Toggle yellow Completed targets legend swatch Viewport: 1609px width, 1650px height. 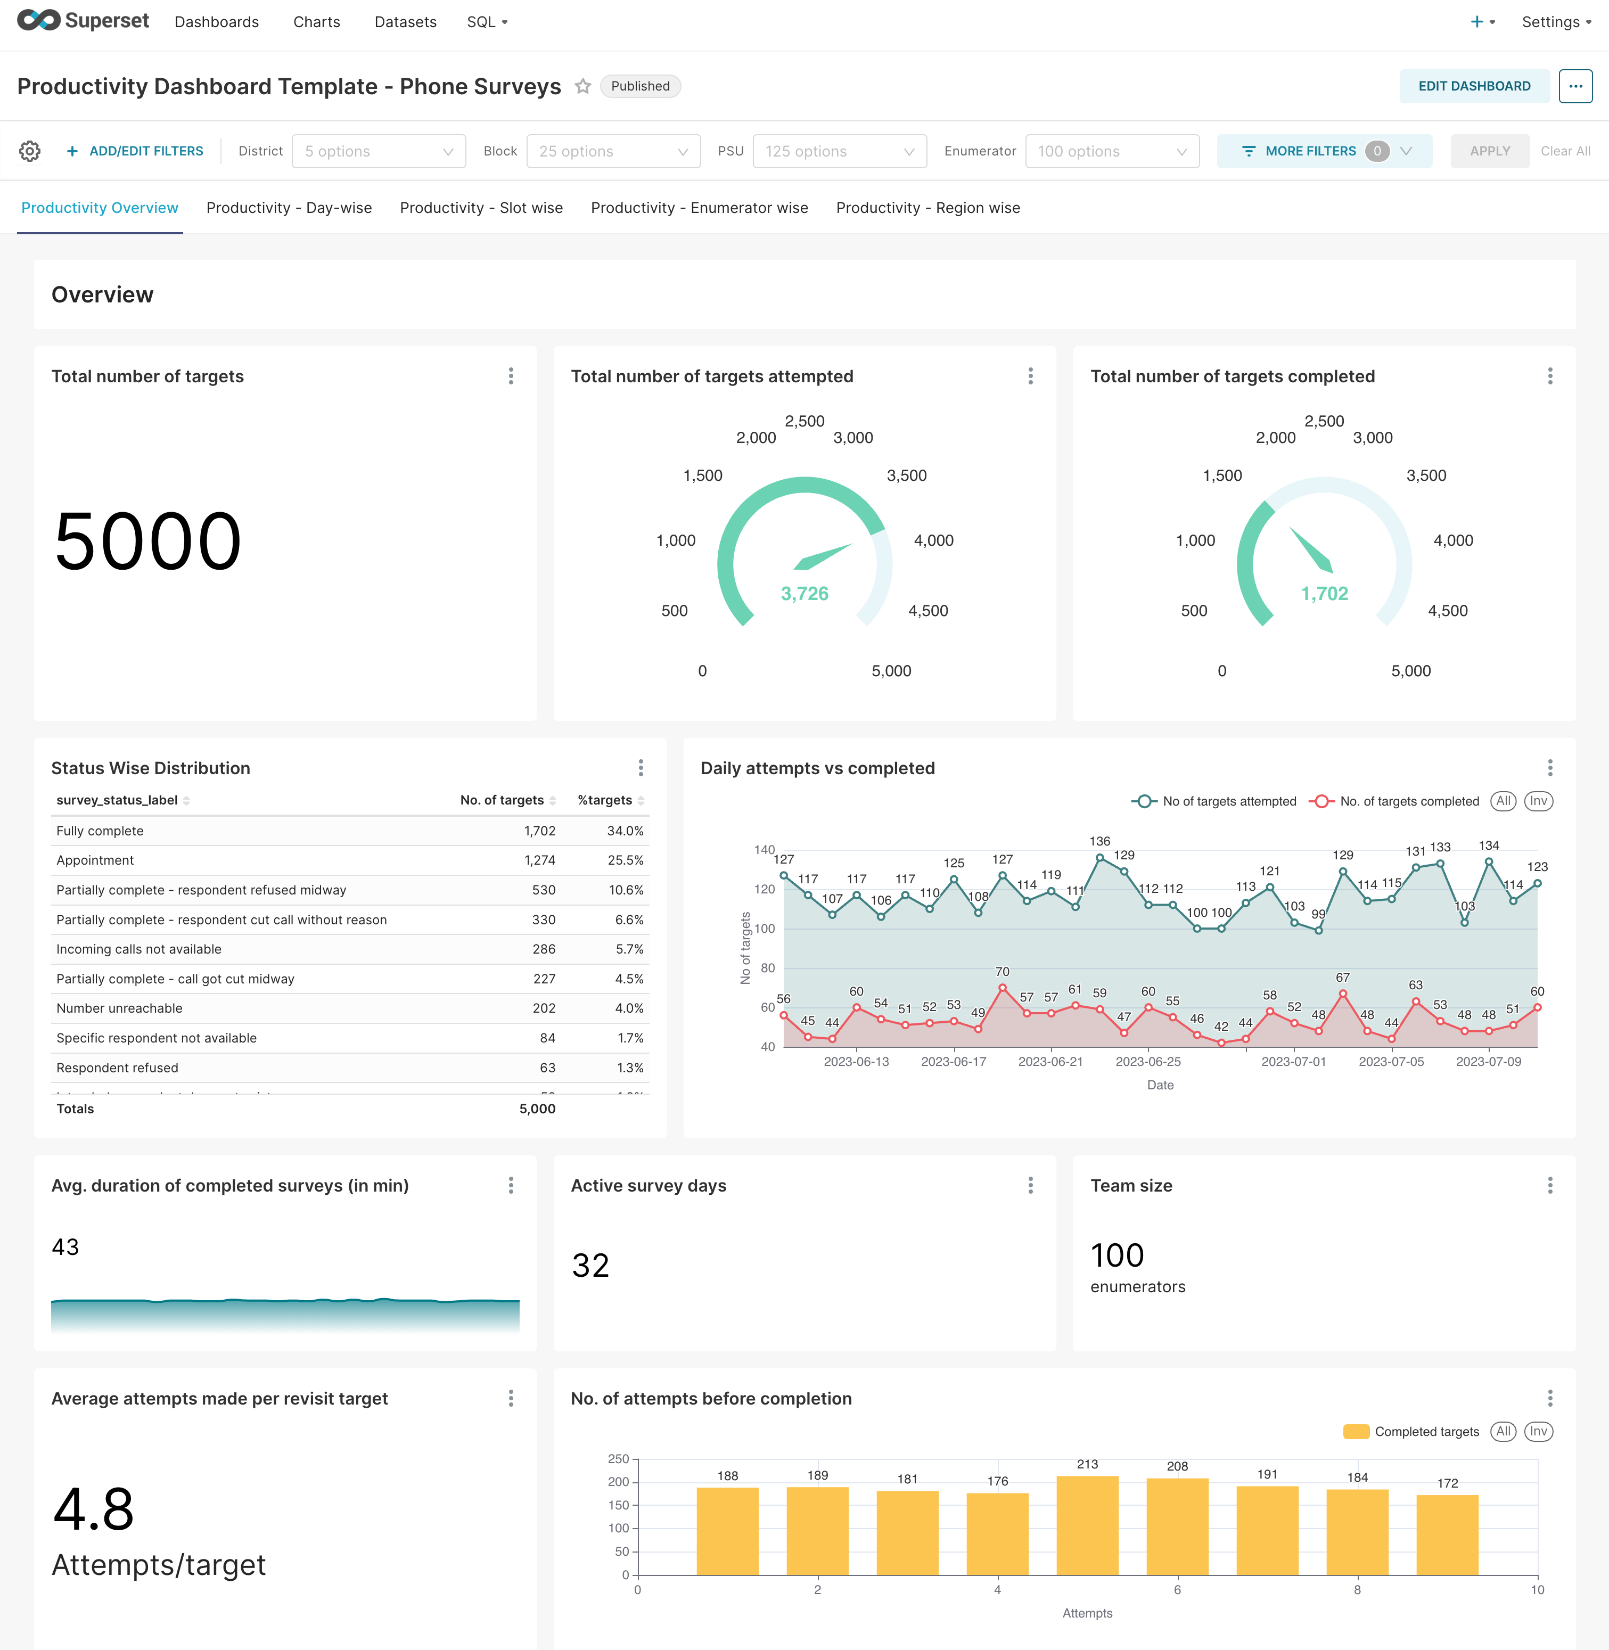click(x=1356, y=1431)
